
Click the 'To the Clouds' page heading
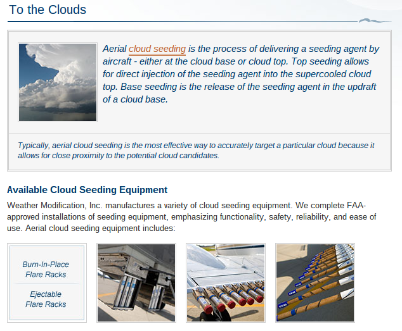coord(48,10)
